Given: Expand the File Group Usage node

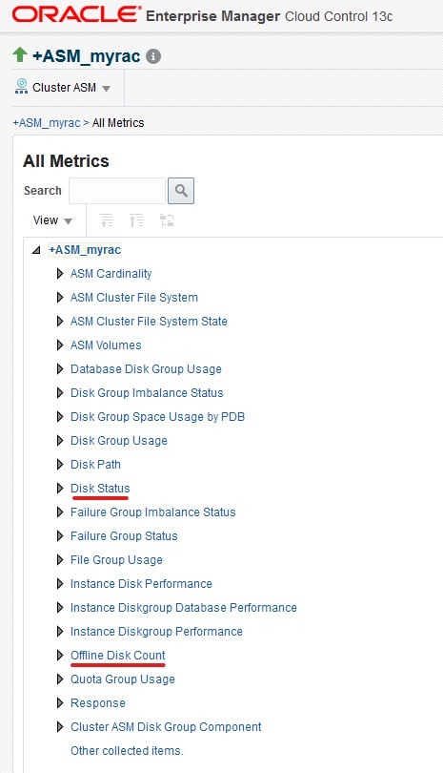Looking at the screenshot, I should click(x=60, y=559).
